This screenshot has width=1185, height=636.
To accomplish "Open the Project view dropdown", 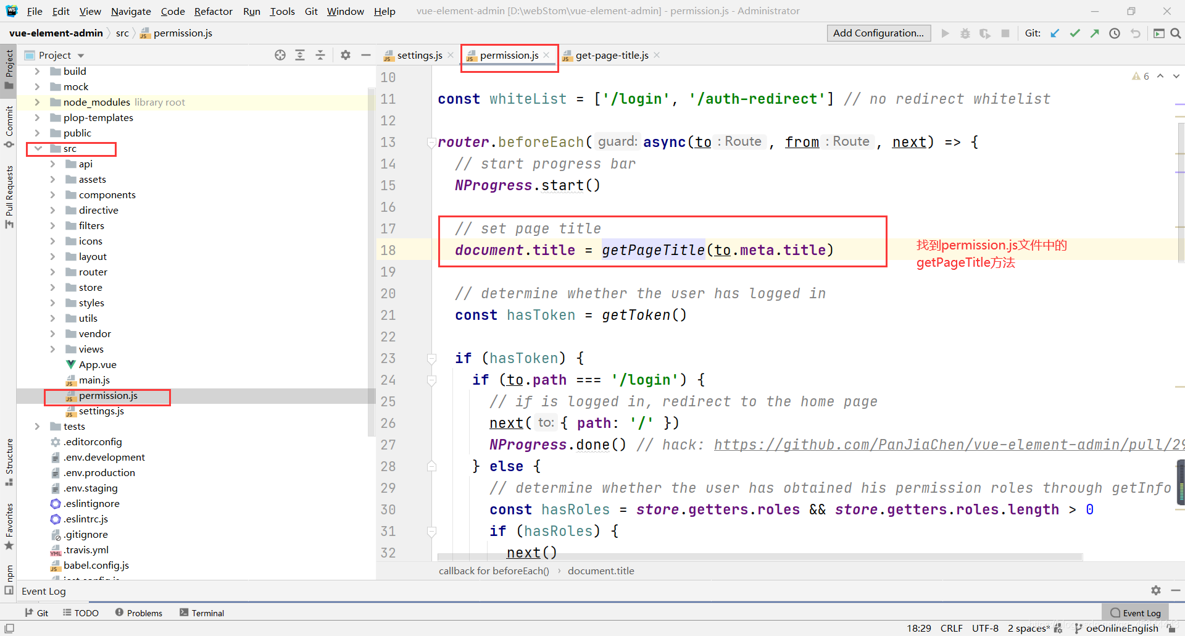I will click(x=81, y=56).
